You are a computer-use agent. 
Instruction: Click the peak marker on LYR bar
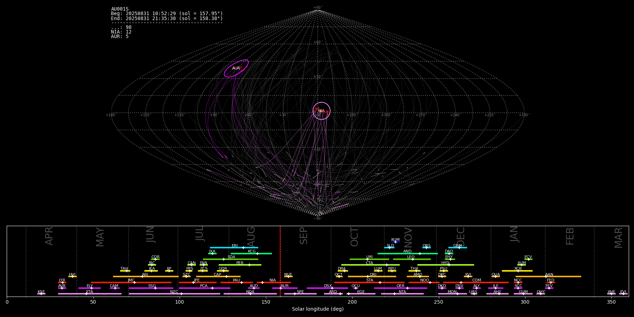(x=62, y=282)
